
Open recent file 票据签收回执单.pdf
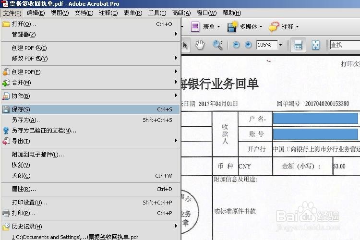tap(90, 237)
